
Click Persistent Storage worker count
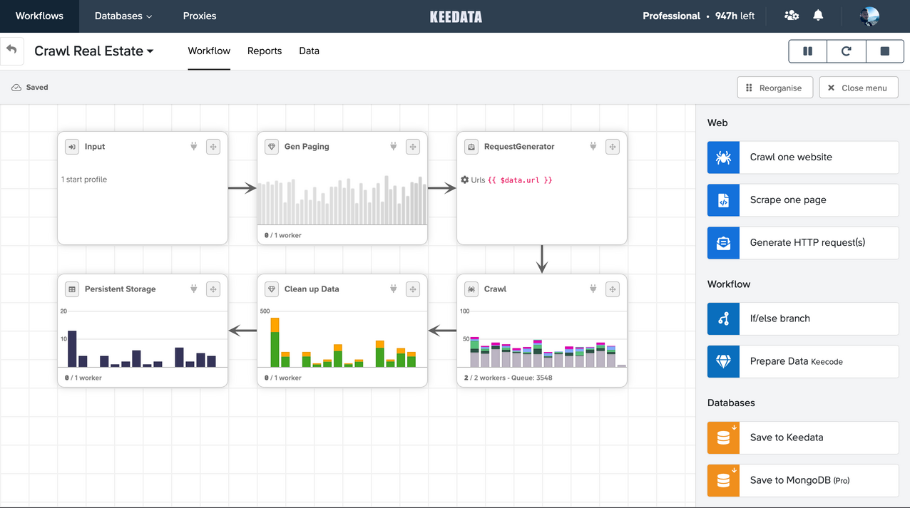[x=83, y=378]
